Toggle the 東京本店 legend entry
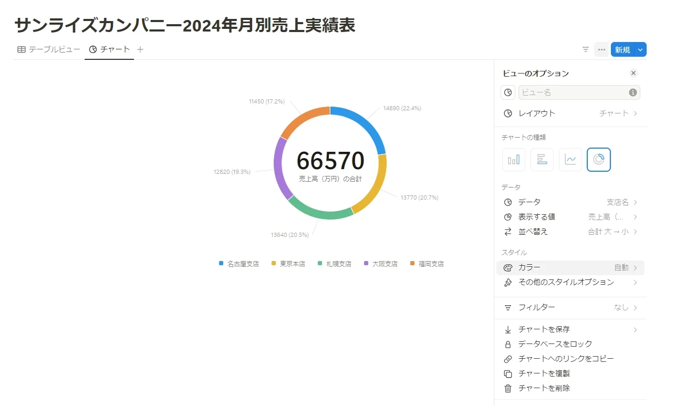 [288, 264]
